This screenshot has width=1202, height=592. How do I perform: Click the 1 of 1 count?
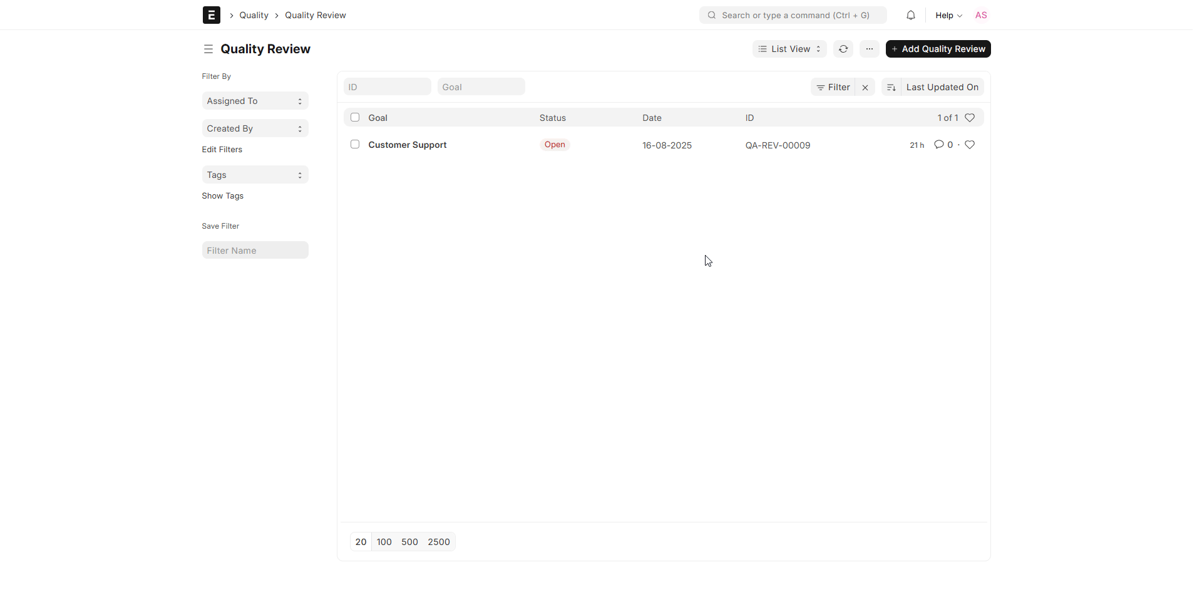click(x=947, y=118)
